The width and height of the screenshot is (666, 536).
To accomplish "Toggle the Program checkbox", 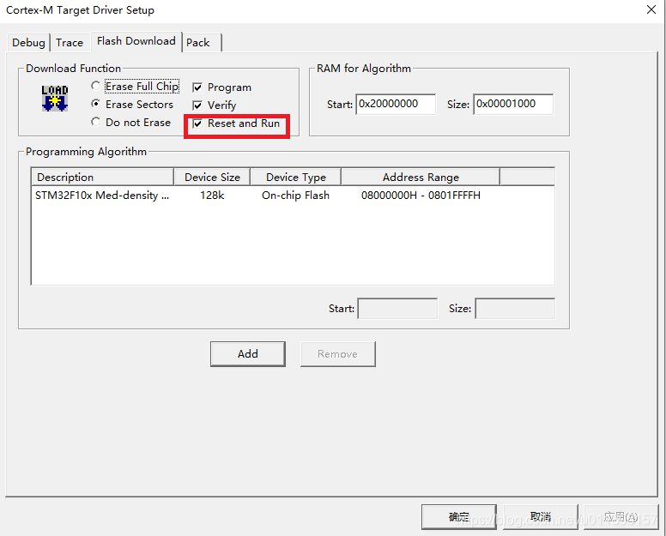I will [x=197, y=87].
